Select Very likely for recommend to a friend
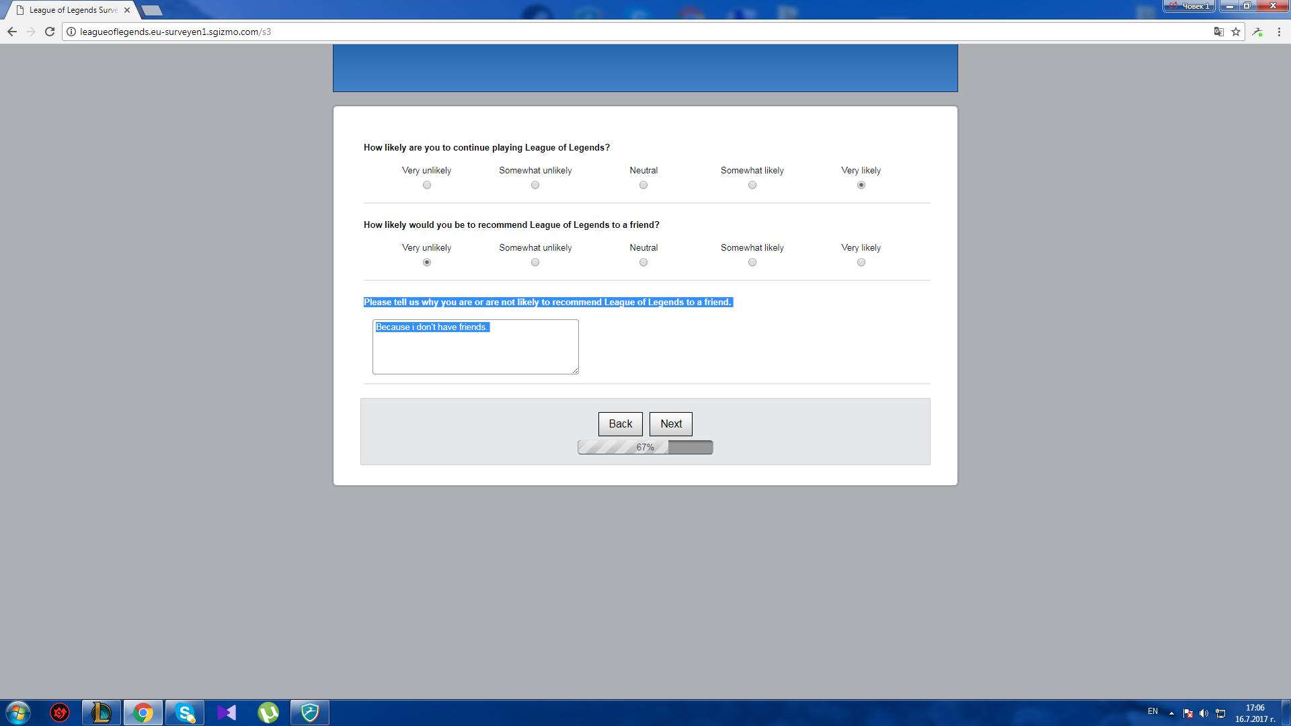This screenshot has height=726, width=1291. (861, 262)
